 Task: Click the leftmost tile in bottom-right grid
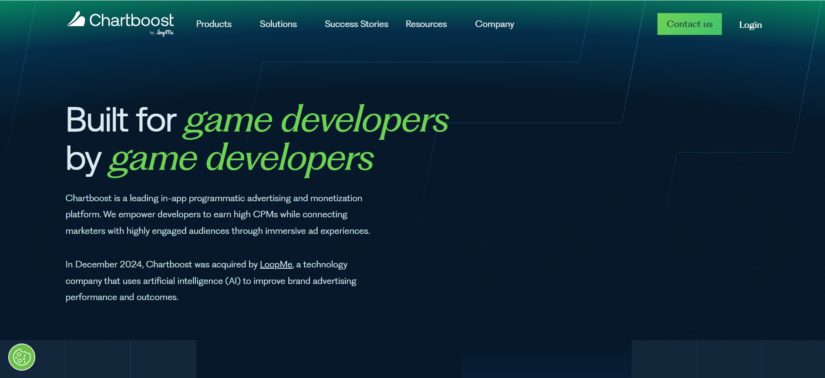[664, 359]
